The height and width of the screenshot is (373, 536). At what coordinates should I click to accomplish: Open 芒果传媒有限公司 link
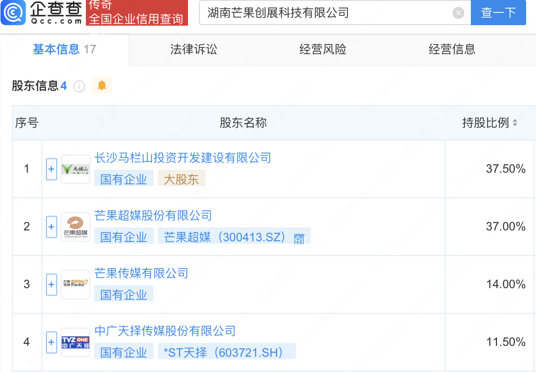[x=141, y=273]
